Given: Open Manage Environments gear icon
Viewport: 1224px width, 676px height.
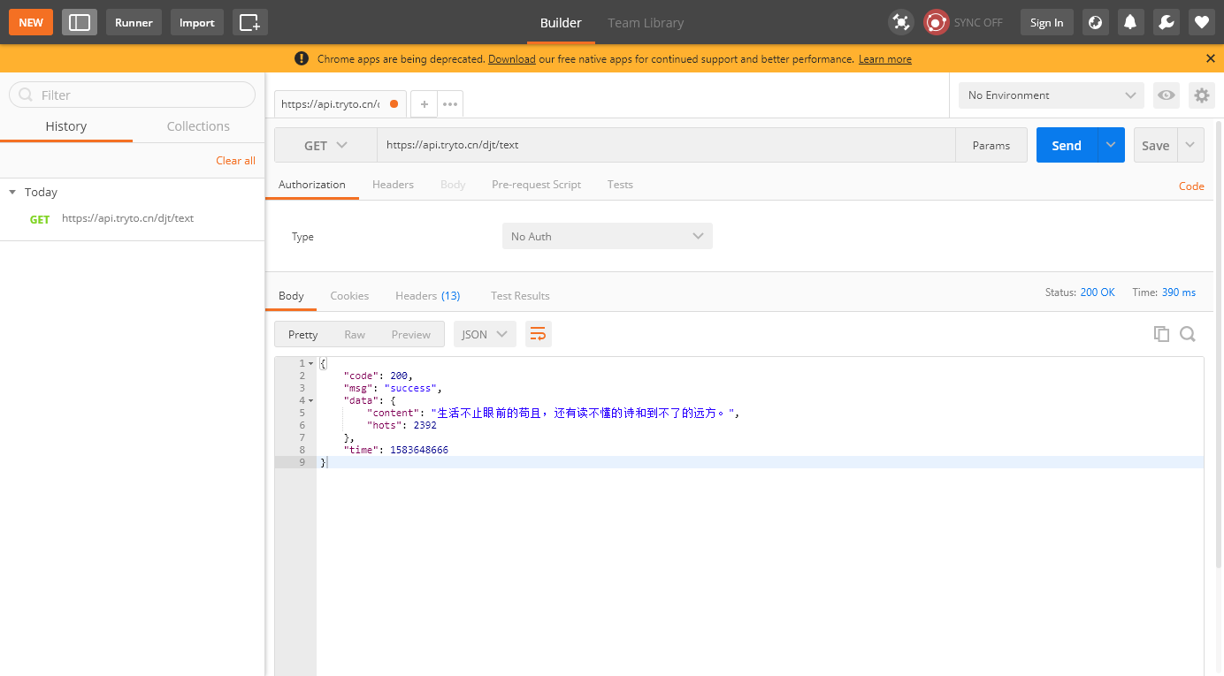Looking at the screenshot, I should (1201, 95).
